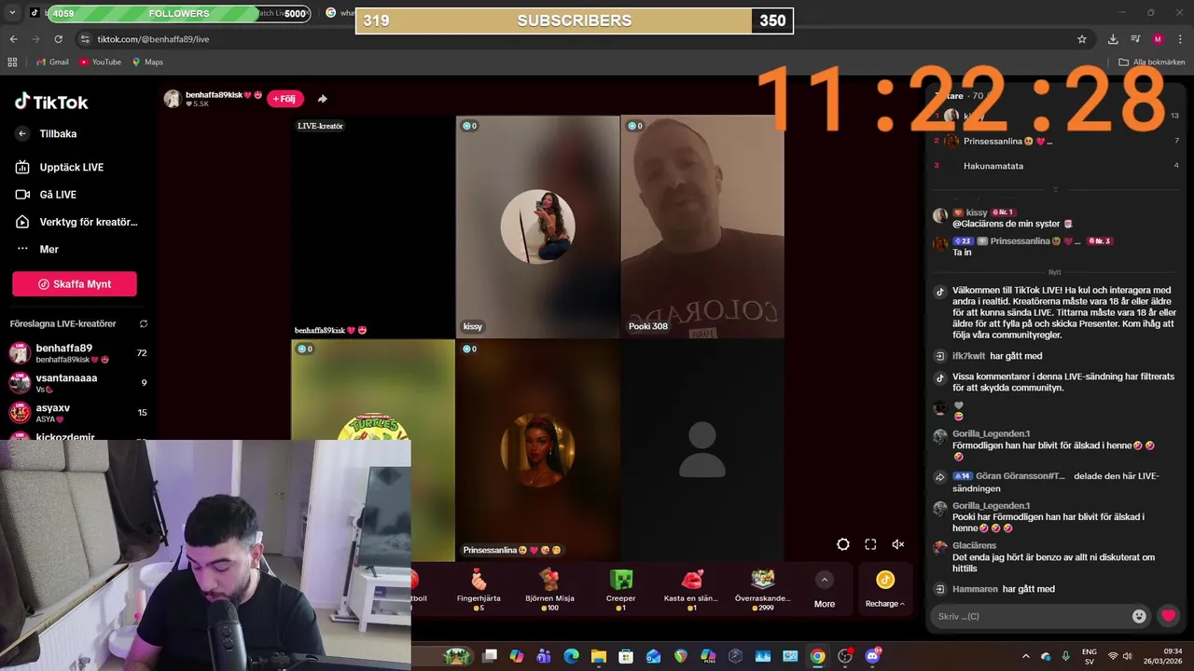
Task: Open Prinsessanlina in viewer ranking
Action: 1007,141
